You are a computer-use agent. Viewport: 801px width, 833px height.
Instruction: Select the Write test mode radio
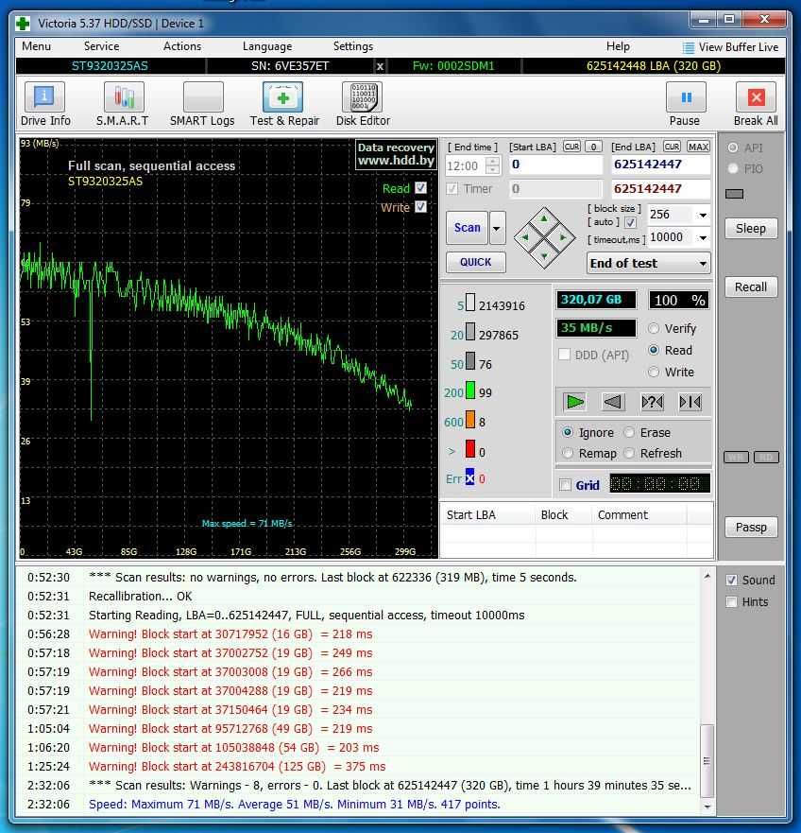point(654,372)
